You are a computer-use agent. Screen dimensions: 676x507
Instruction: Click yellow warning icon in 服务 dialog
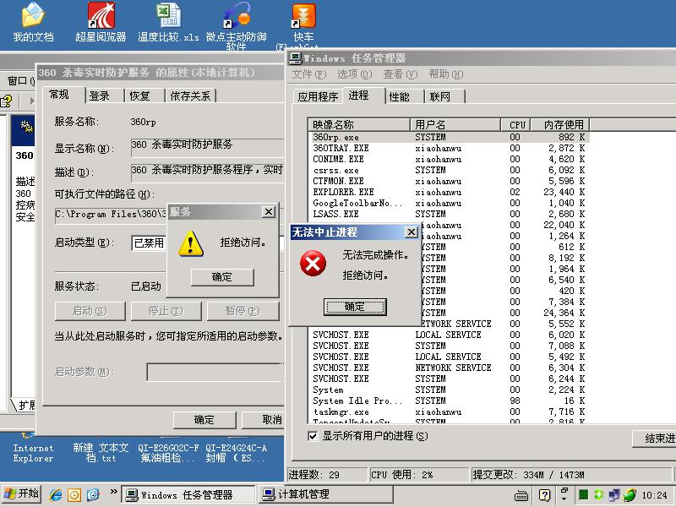point(191,243)
